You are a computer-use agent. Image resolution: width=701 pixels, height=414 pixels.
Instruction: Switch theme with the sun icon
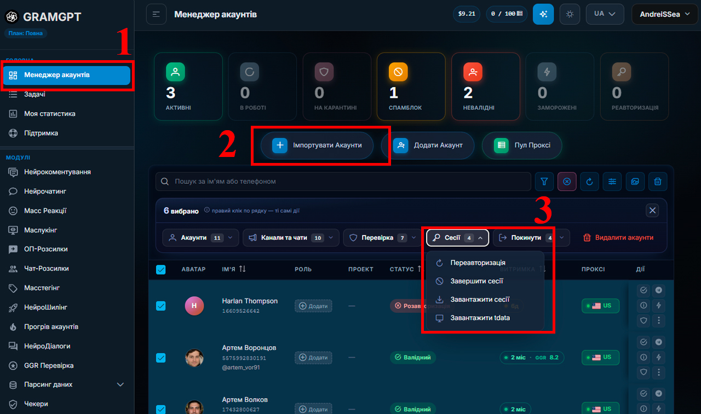tap(570, 14)
